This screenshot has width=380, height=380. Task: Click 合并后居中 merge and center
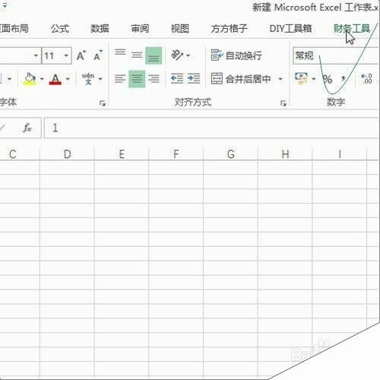(241, 79)
